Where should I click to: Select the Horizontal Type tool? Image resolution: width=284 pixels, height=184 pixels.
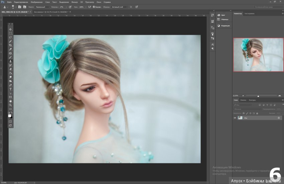coord(10,89)
